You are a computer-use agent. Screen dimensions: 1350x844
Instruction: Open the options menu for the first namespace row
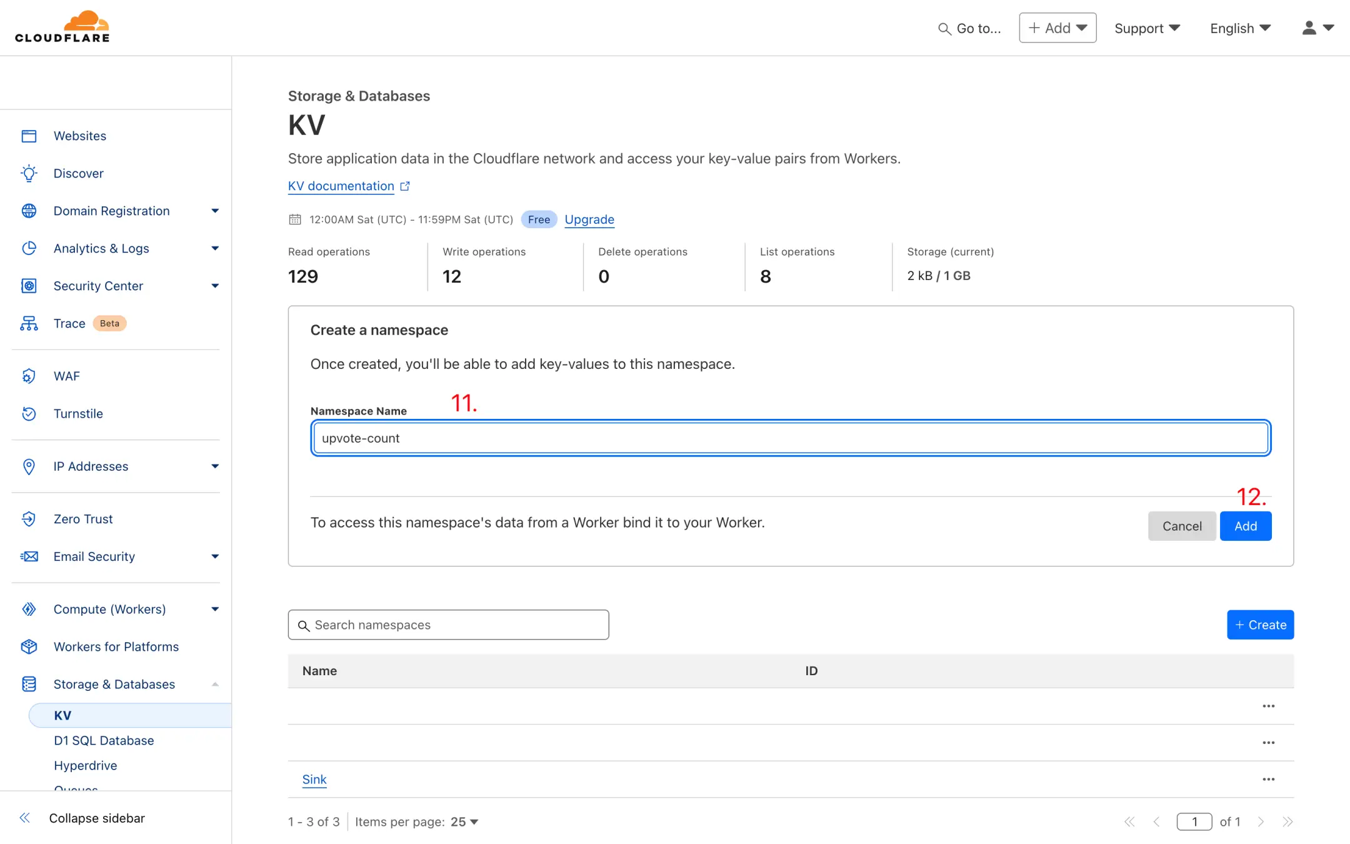[1268, 706]
